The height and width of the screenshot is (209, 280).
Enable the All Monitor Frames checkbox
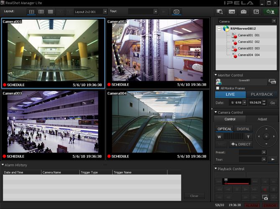218,88
